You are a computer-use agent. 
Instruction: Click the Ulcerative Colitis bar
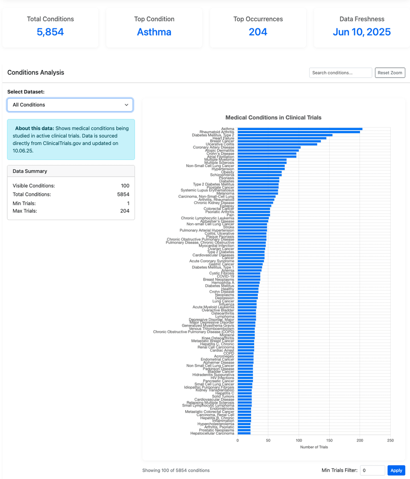277,144
